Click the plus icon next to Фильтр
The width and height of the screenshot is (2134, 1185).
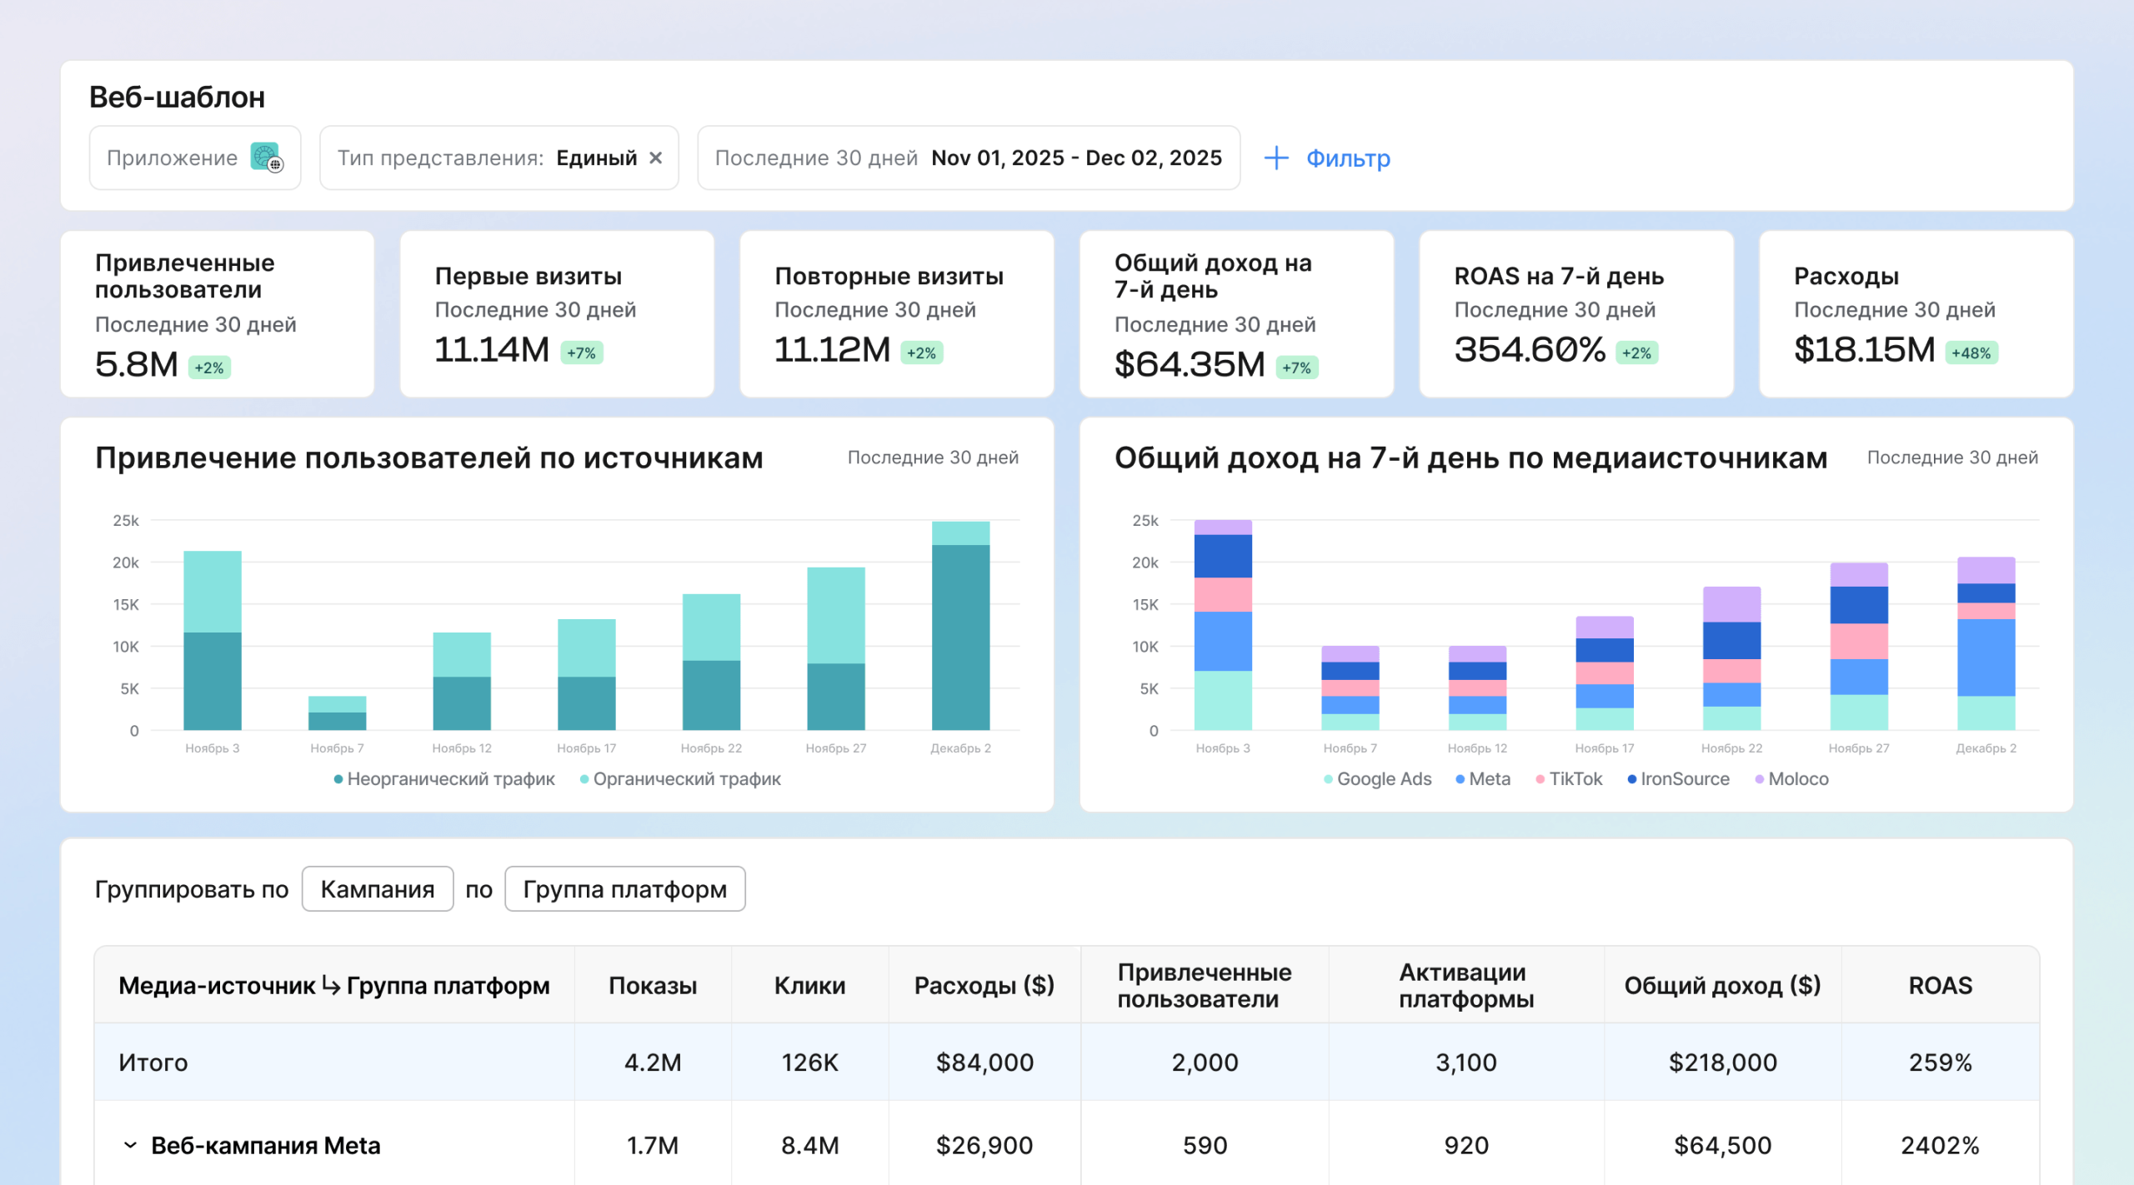point(1276,157)
